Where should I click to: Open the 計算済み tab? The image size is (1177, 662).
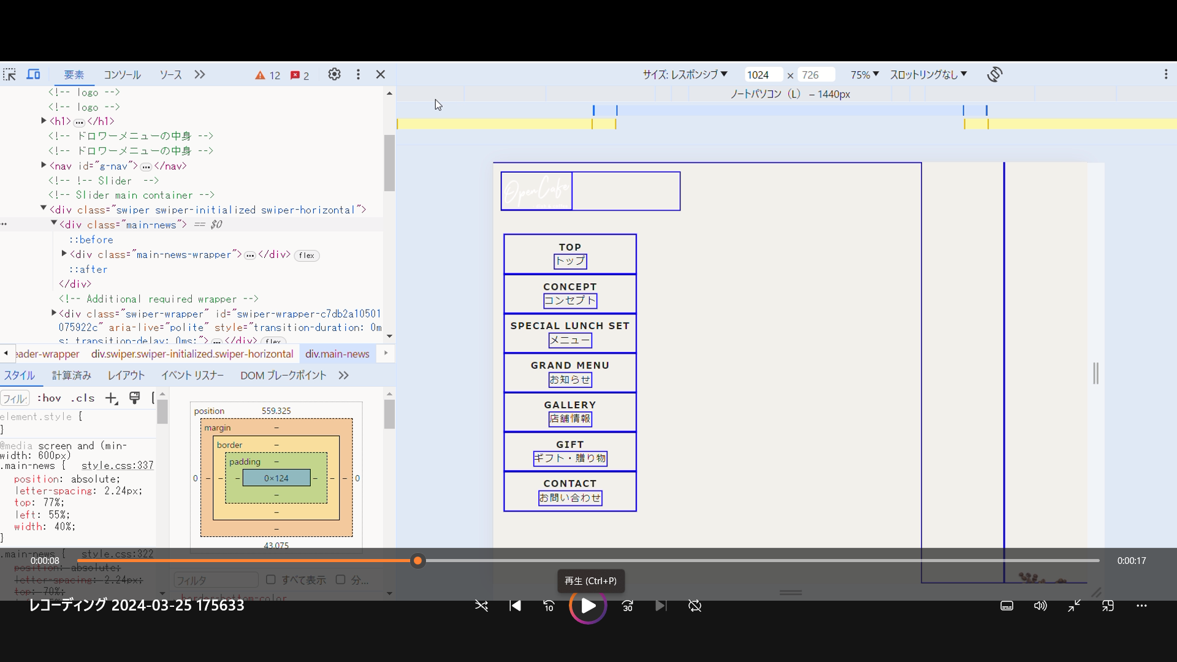click(x=71, y=375)
